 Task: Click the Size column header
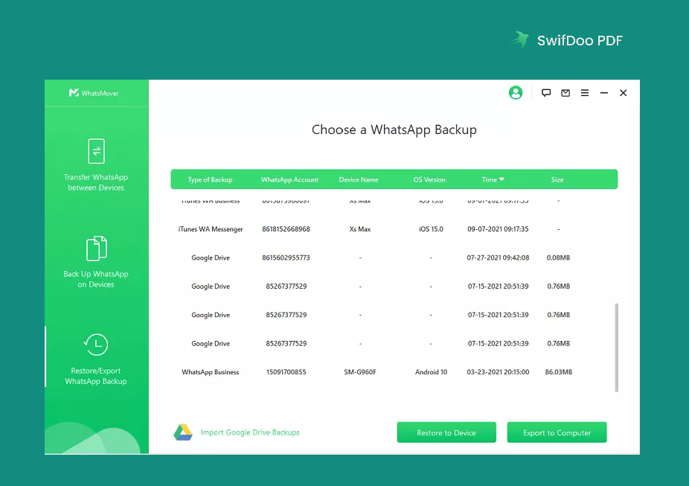[x=557, y=179]
